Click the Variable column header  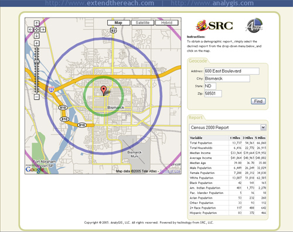coord(196,138)
